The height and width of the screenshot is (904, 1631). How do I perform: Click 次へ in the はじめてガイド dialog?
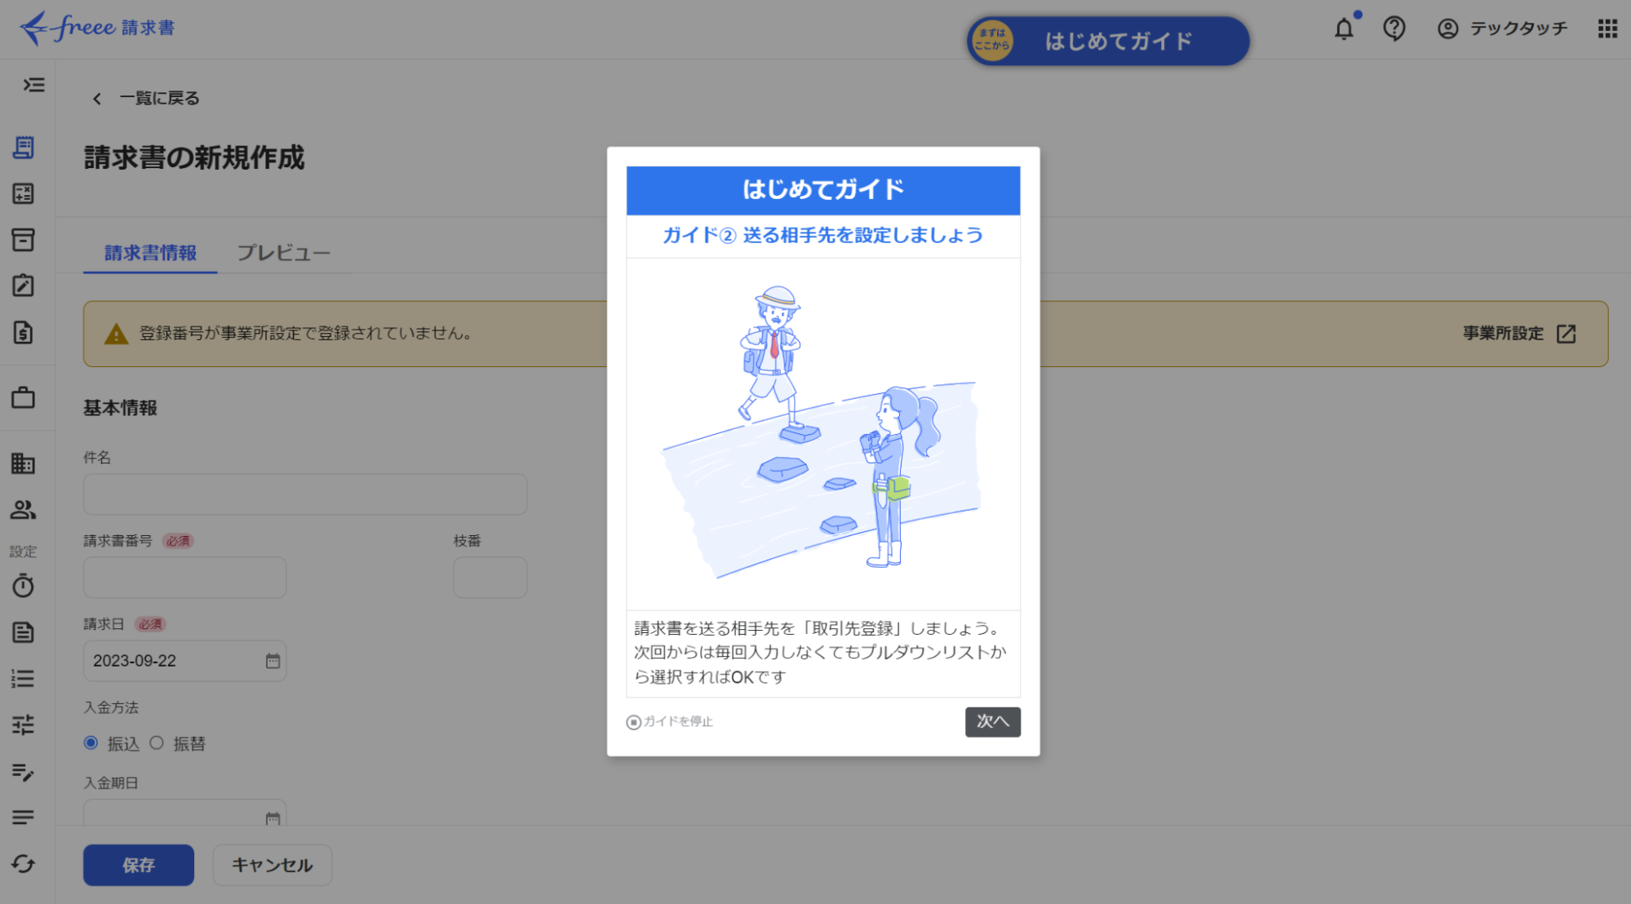tap(992, 721)
